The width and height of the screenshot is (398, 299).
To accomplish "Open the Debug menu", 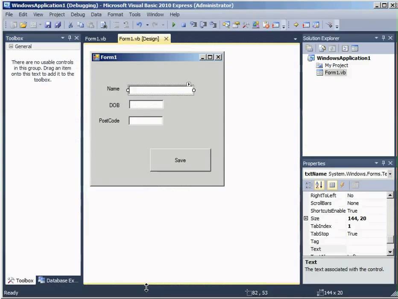I will [78, 15].
